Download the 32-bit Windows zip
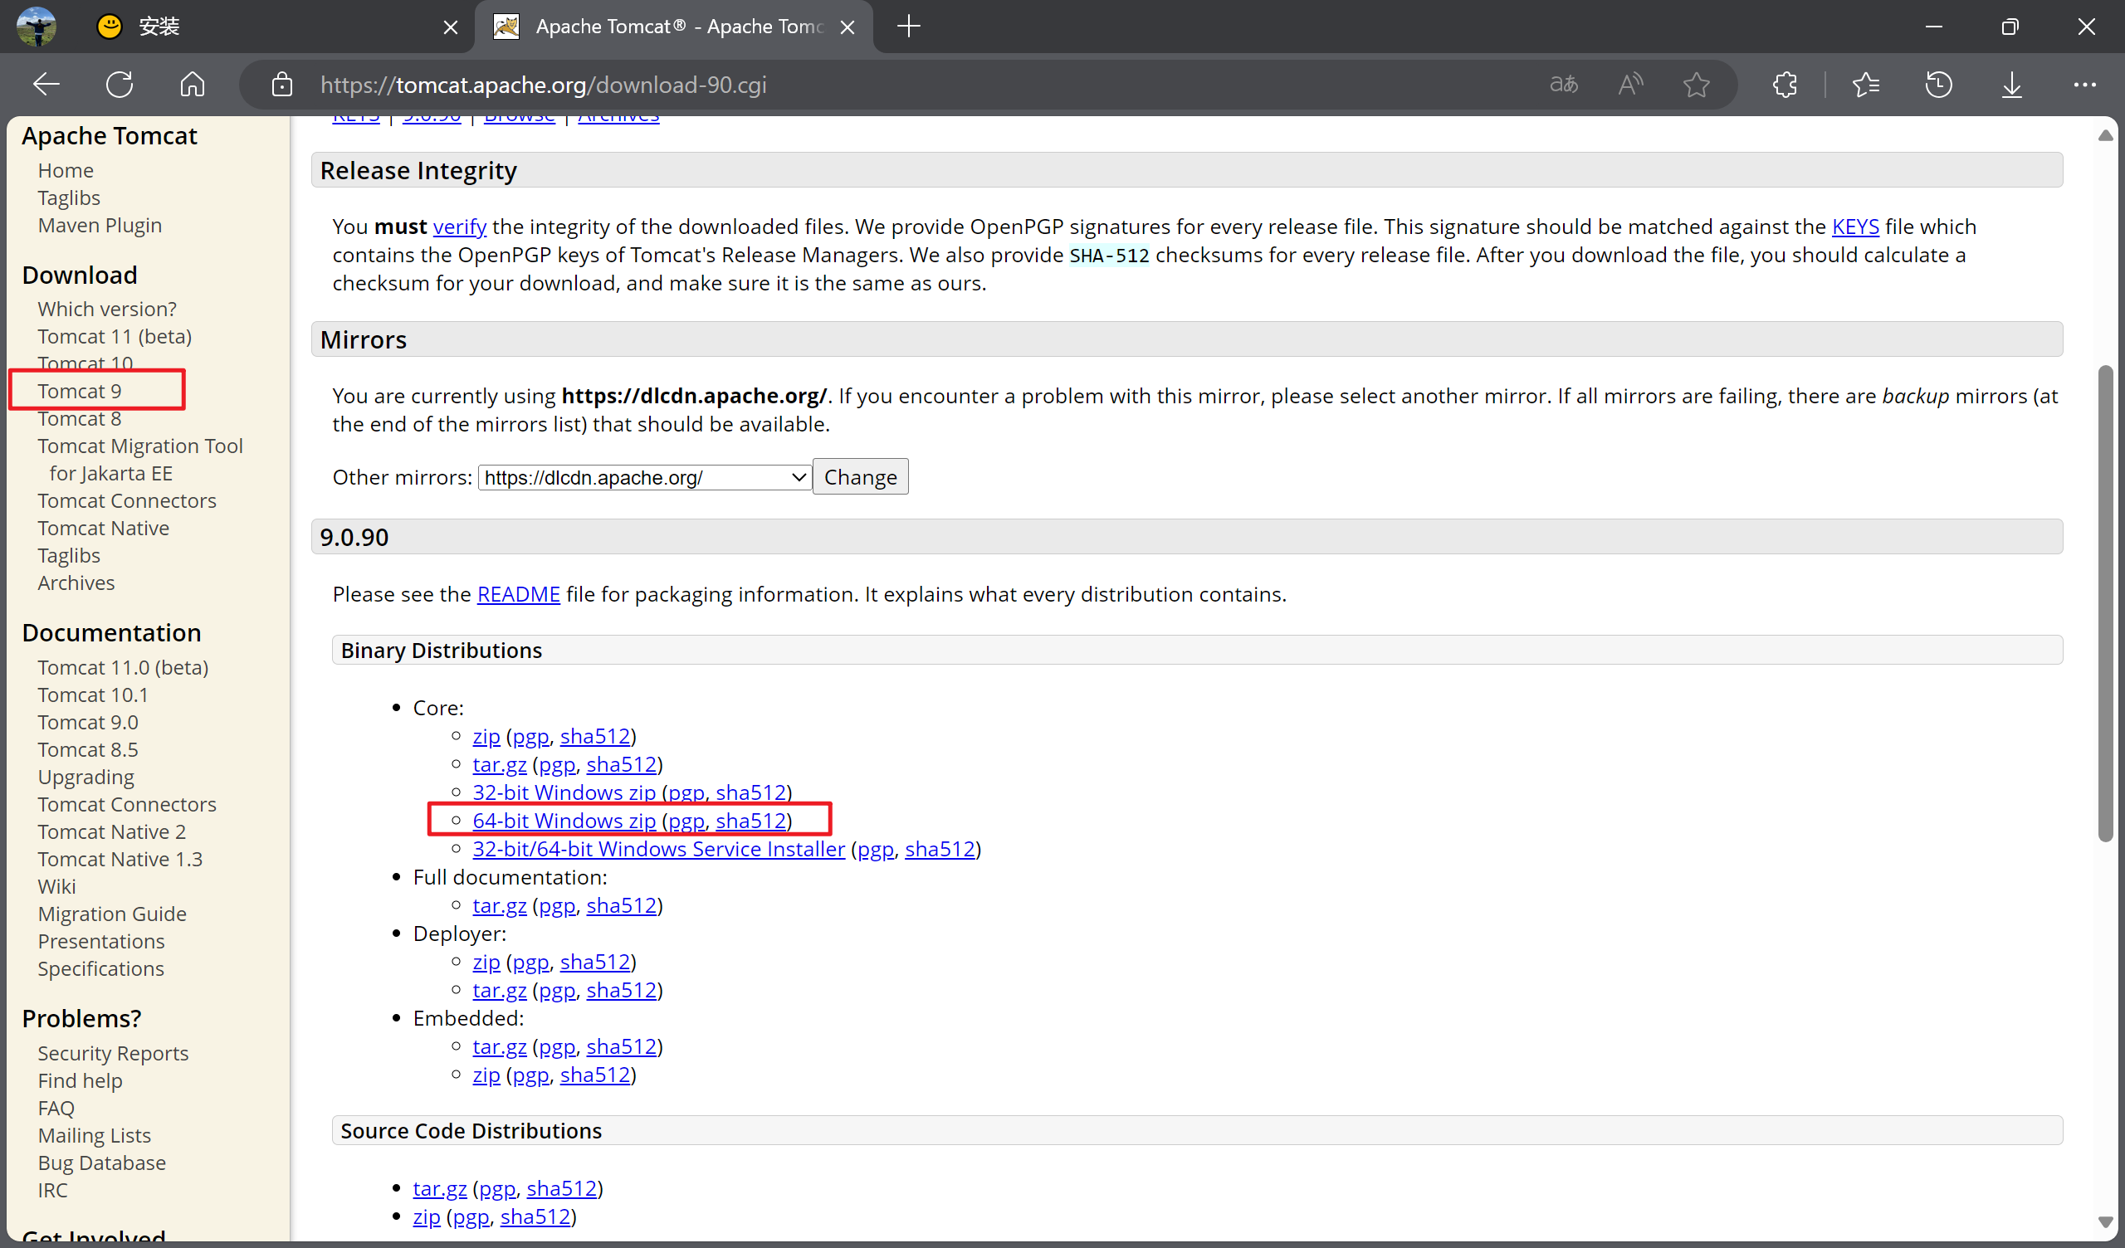 tap(564, 792)
